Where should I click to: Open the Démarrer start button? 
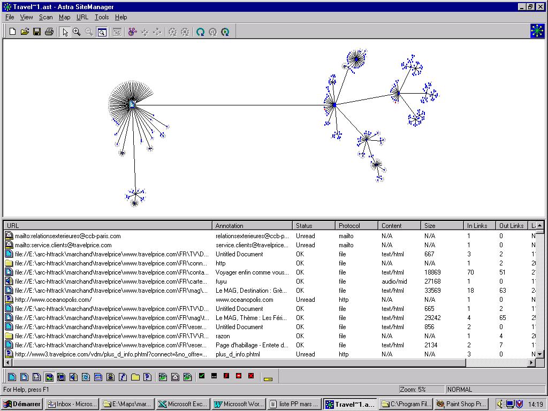tap(22, 404)
